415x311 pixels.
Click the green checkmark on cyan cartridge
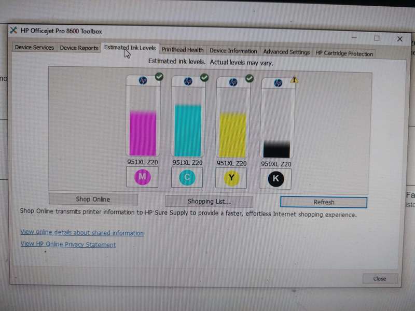click(x=204, y=77)
